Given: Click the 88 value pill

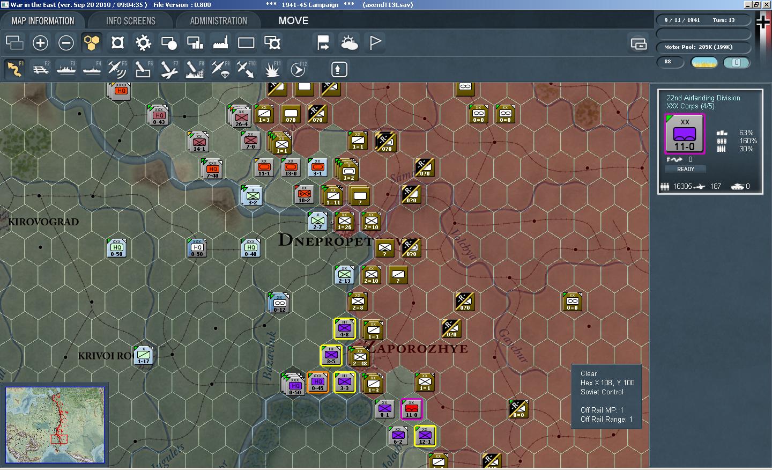Looking at the screenshot, I should [670, 62].
